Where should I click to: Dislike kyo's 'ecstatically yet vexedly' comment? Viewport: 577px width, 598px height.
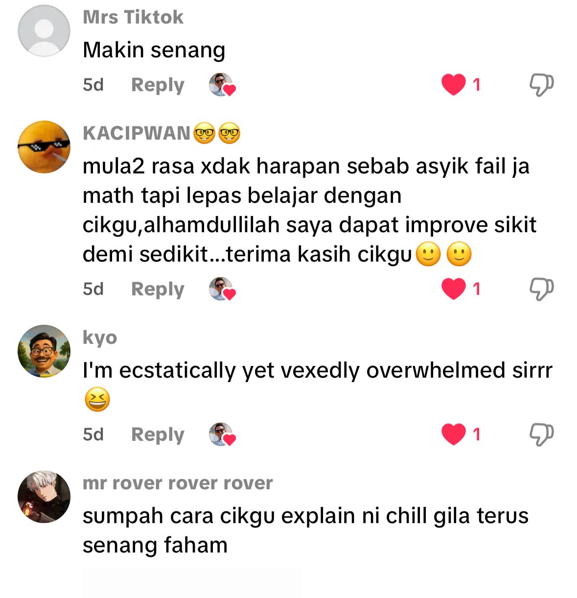(541, 434)
